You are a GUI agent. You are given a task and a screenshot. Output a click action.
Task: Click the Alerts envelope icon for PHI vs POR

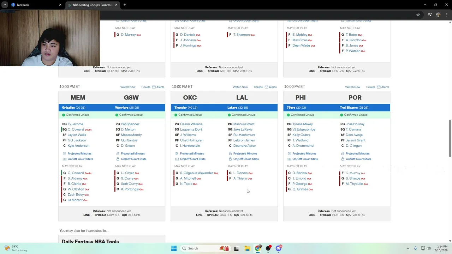[379, 87]
